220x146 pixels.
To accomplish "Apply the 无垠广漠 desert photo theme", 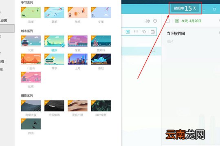I will [77, 106].
